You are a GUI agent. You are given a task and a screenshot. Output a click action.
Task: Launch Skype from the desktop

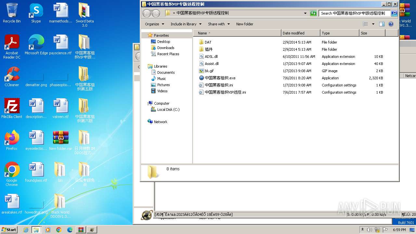(36, 13)
